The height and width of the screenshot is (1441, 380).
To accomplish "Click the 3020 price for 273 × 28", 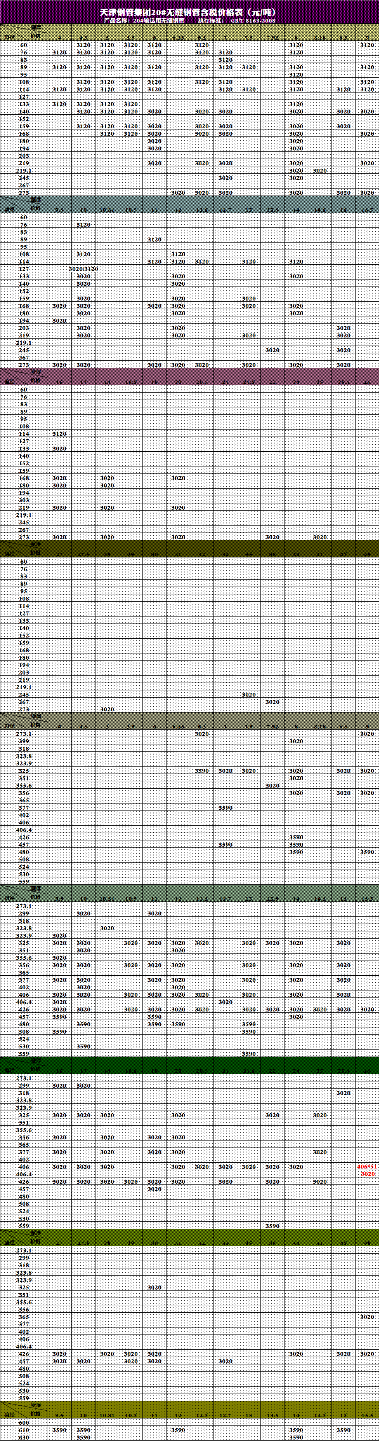I will click(107, 709).
